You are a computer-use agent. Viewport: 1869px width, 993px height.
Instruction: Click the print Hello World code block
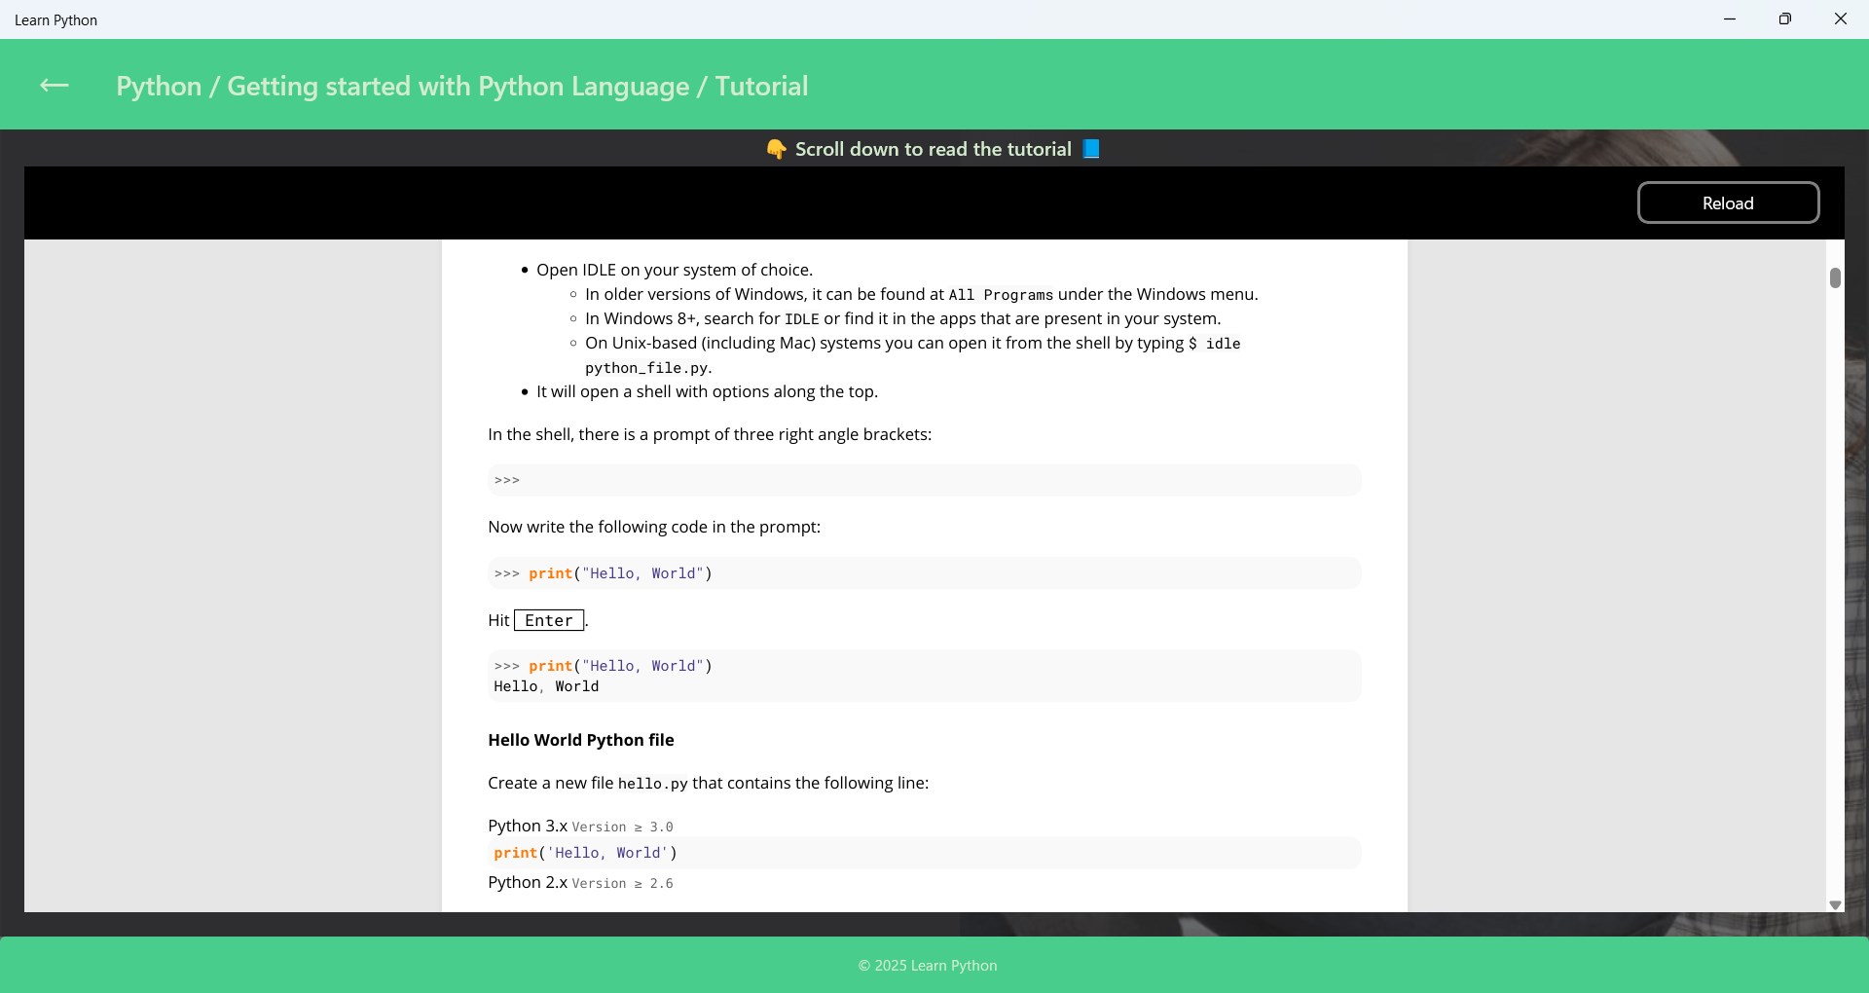click(923, 573)
